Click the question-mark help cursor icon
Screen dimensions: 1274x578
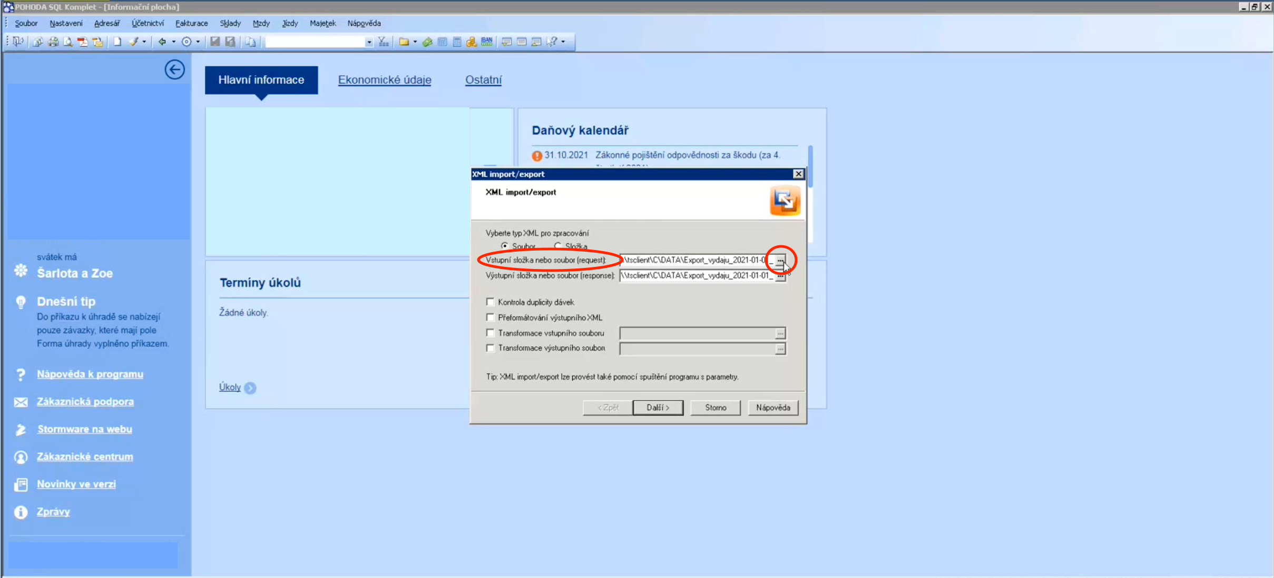pyautogui.click(x=552, y=42)
